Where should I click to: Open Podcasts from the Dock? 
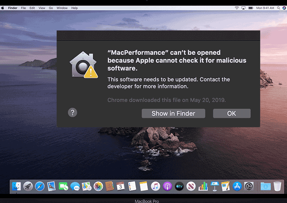167,186
